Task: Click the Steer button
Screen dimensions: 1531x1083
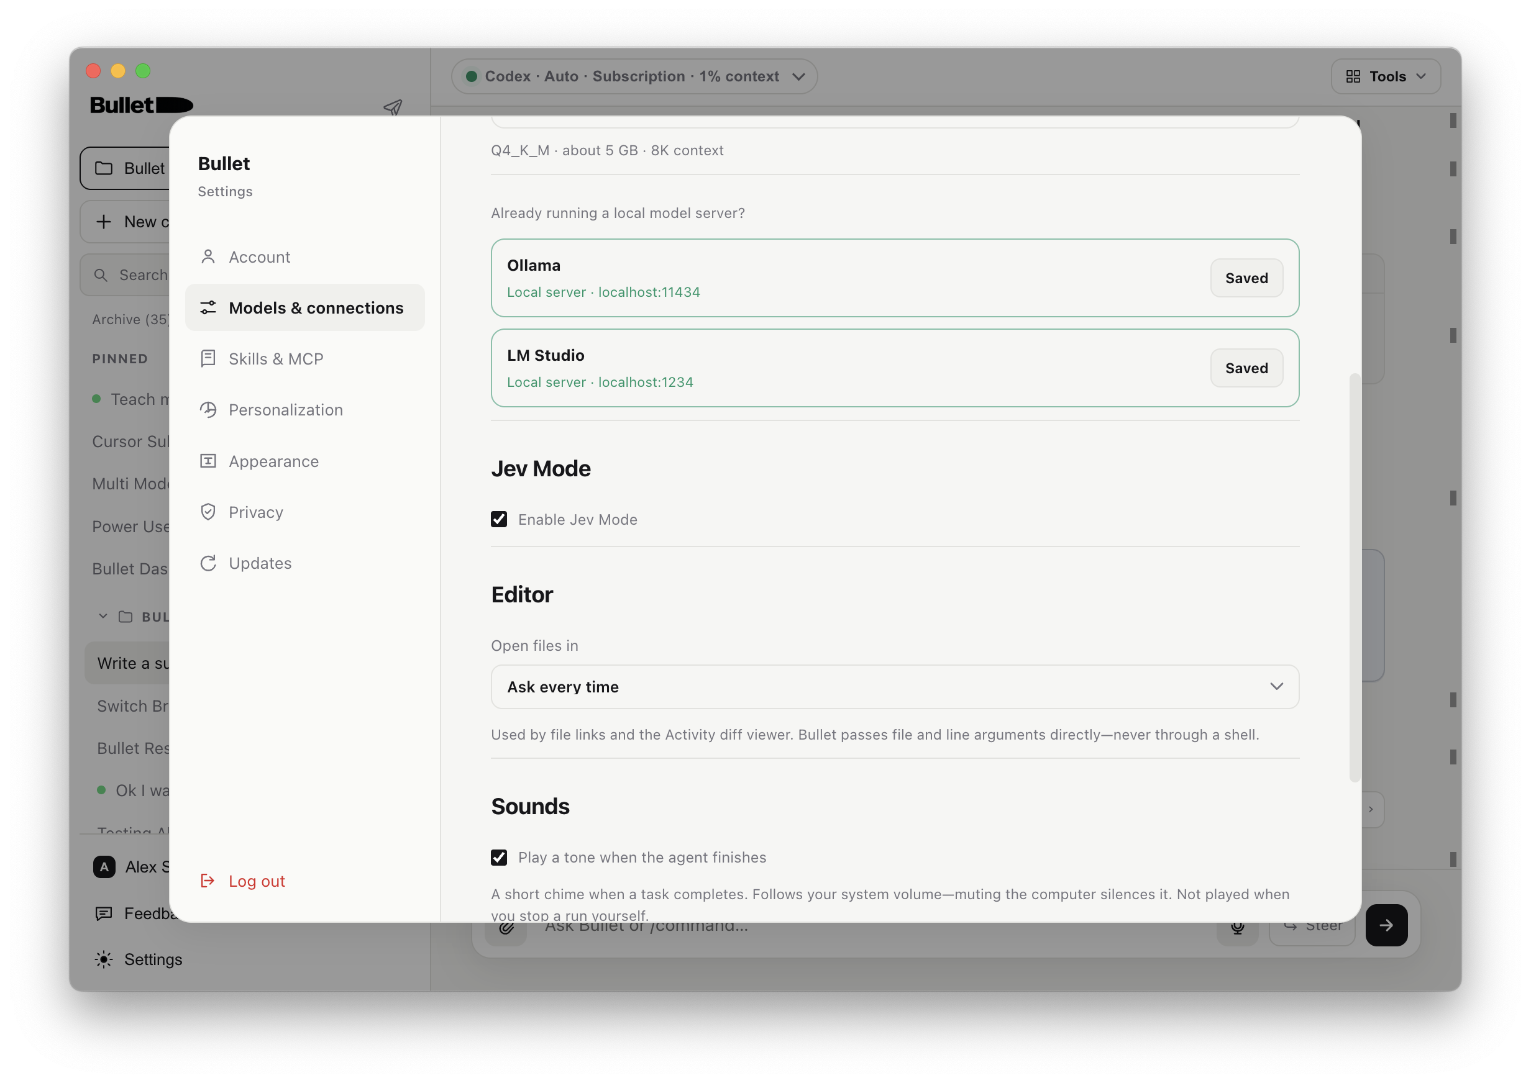Action: [1312, 927]
